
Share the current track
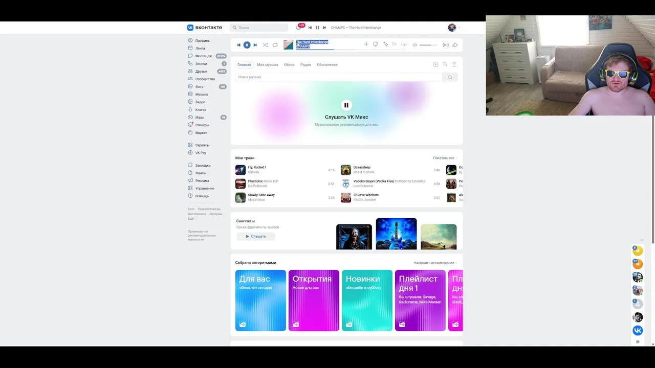tap(455, 45)
